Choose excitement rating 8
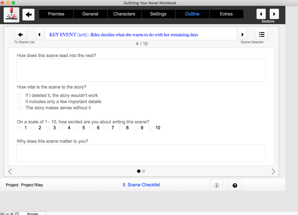This screenshot has width=298, height=215. (121, 128)
